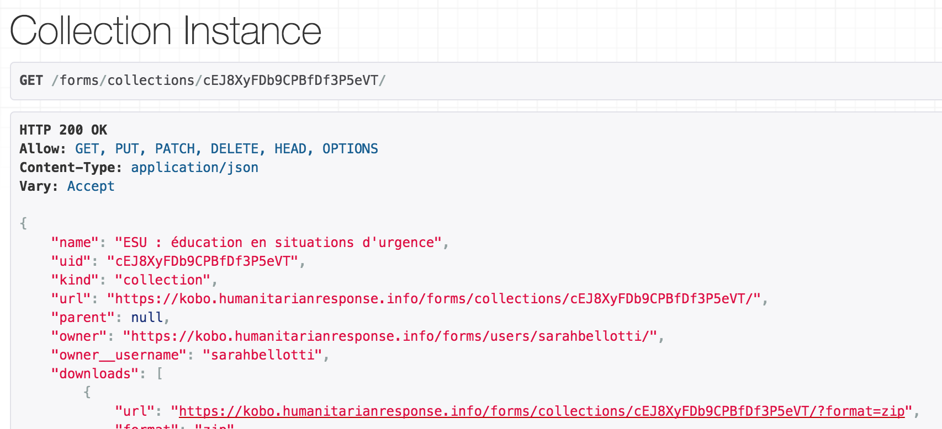Select the "uid" value cEJ8XyFDb9CPBfDf3P5eVT
942x429 pixels.
click(x=203, y=261)
